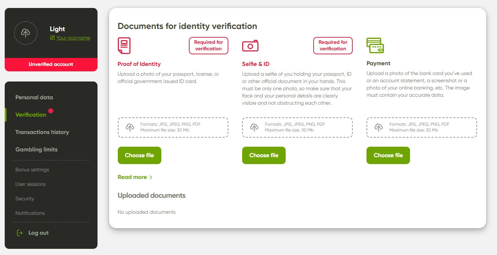Click upload cloud icon in Payment dropzone
This screenshot has height=255, width=497.
coord(379,127)
